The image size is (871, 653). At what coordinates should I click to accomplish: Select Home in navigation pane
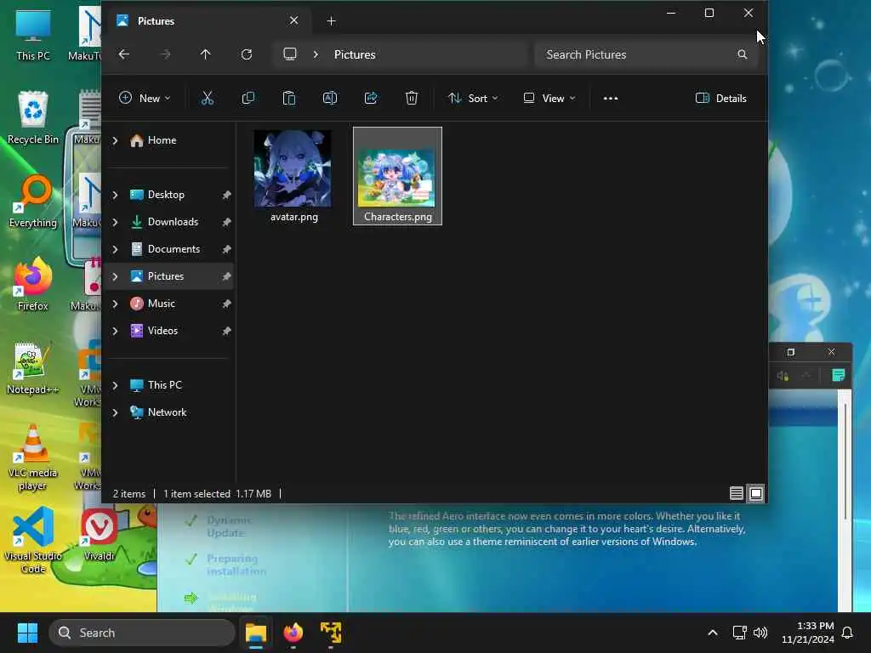(x=162, y=140)
